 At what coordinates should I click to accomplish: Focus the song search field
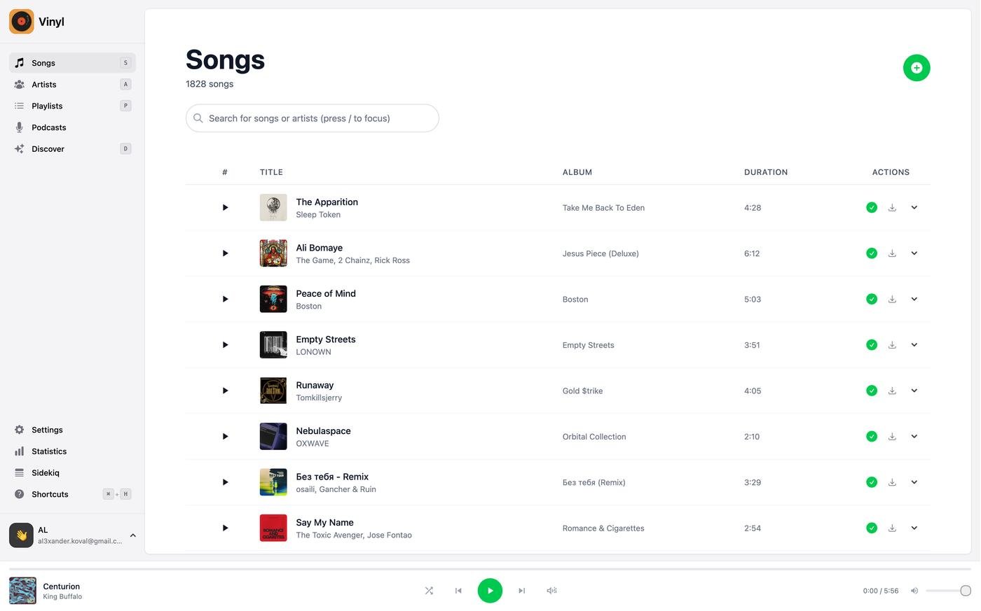pos(313,118)
